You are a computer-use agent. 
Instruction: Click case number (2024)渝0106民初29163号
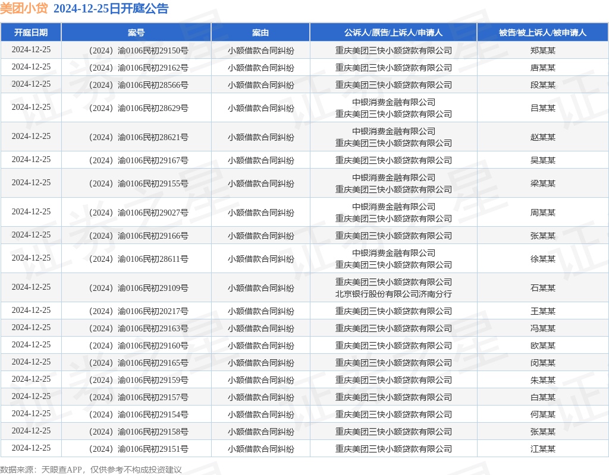click(139, 328)
